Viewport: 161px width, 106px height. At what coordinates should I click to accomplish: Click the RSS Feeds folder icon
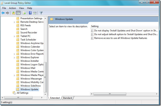pyautogui.click(x=18, y=25)
